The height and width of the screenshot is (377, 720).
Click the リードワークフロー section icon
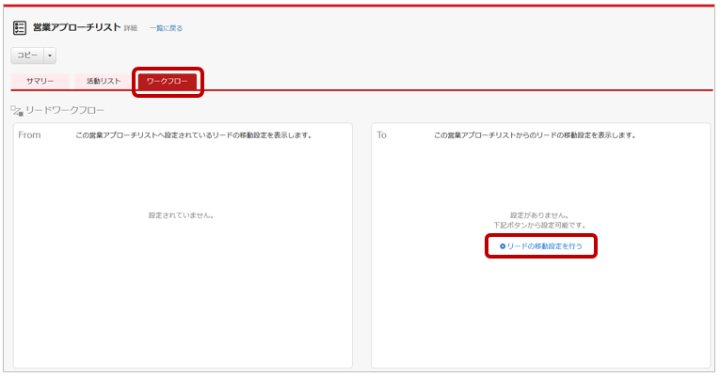(16, 111)
